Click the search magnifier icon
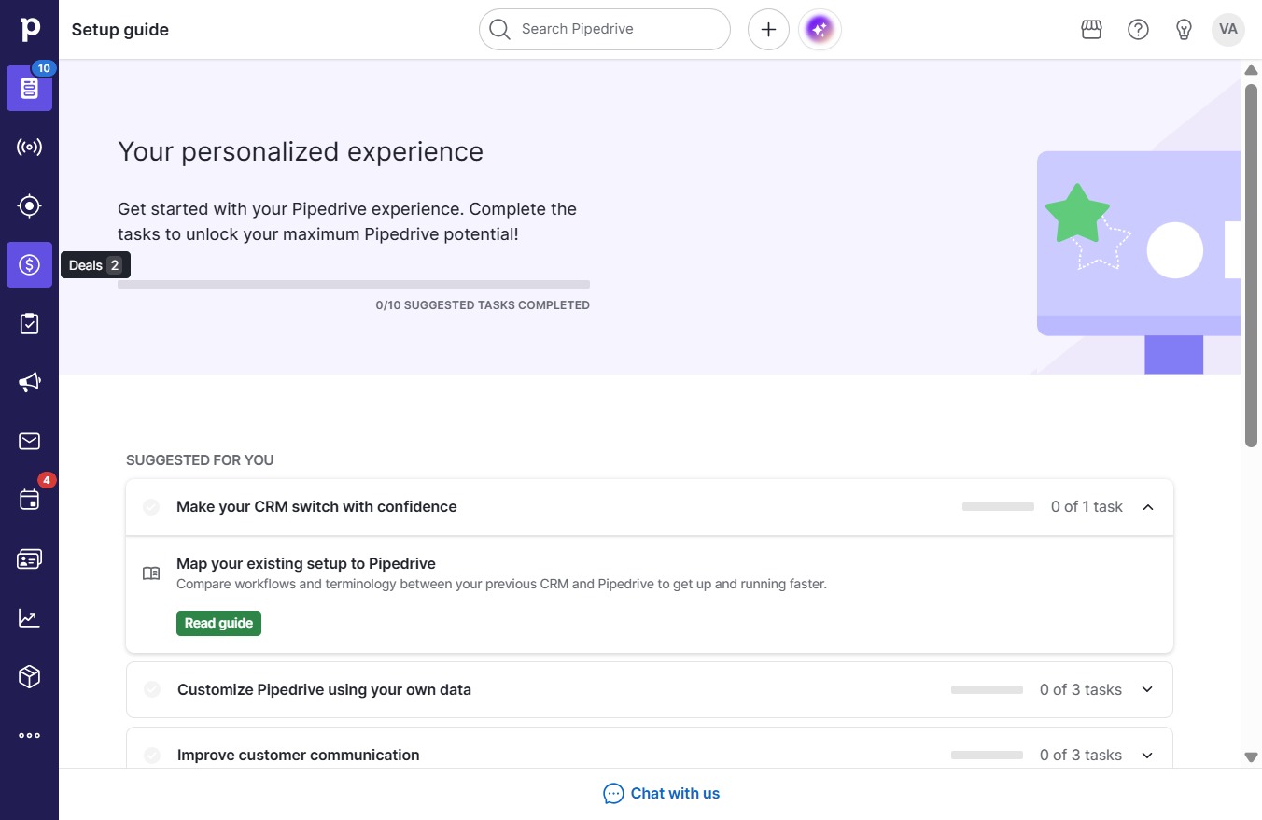Image resolution: width=1262 pixels, height=820 pixels. pos(500,30)
